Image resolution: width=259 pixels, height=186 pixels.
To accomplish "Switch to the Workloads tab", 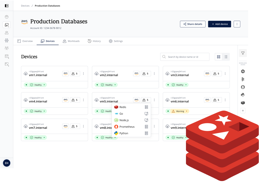I will pos(71,41).
